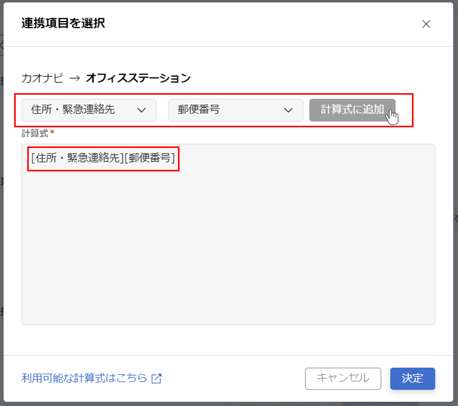
Task: Click the empty area of 計算式 text box
Action: 228,249
